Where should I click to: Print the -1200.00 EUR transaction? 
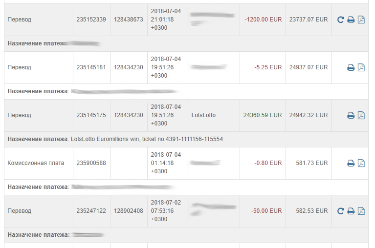[x=351, y=20]
